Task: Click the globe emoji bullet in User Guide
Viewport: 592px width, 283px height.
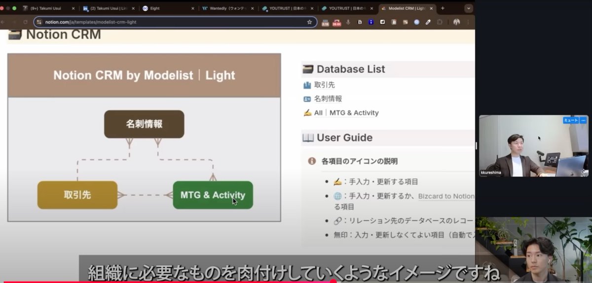Action: (337, 196)
